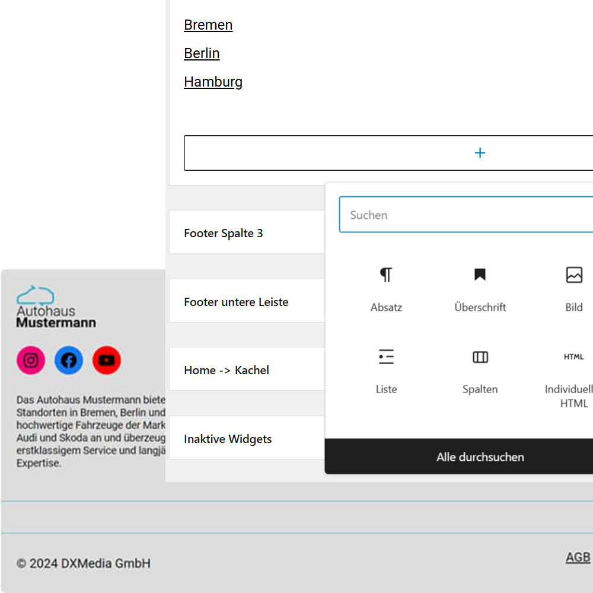Insert the Überschrift heading block
593x593 pixels.
coord(480,289)
